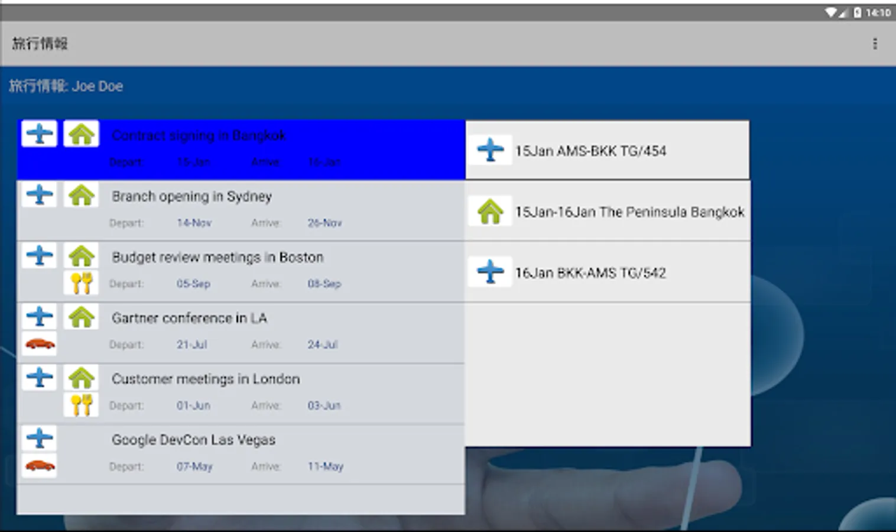
Task: Click the flight icon for Budget review meetings in Boston
Action: 40,255
